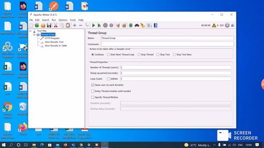Collapse the Test Plan tree node
The height and width of the screenshot is (148, 264).
30,31
